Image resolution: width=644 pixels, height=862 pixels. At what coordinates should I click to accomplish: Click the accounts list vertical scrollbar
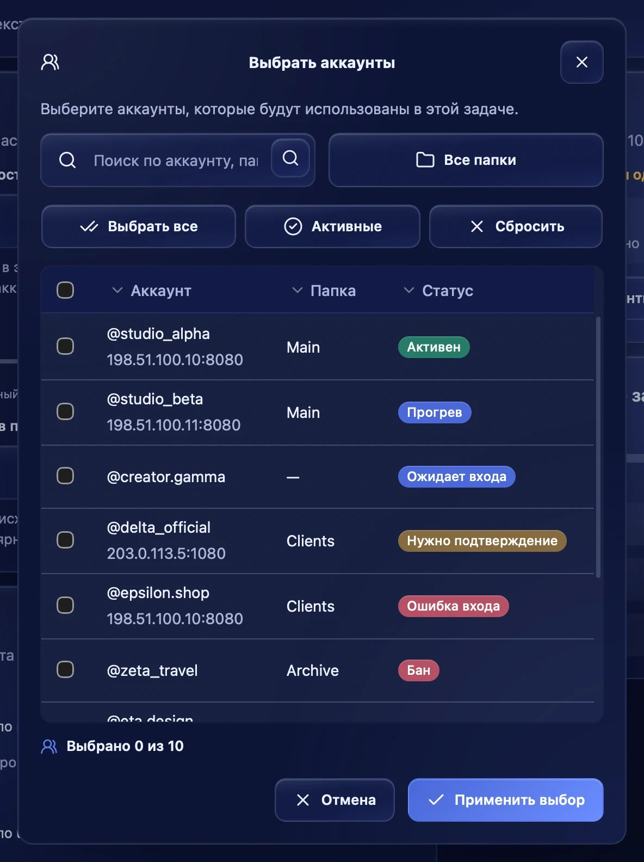pos(598,447)
